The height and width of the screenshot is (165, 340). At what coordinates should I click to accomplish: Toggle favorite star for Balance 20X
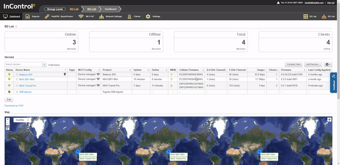point(17,74)
